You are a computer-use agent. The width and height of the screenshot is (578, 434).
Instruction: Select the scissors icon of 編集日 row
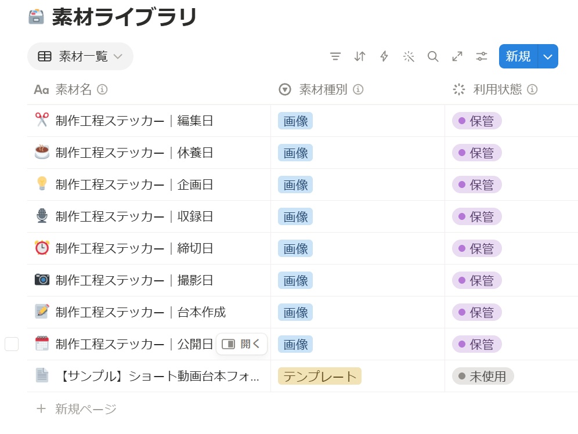click(42, 120)
